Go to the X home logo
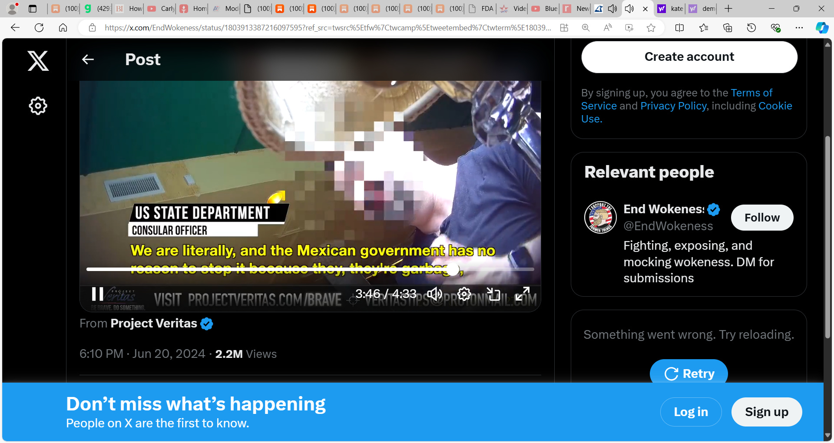This screenshot has height=443, width=834. 38,60
